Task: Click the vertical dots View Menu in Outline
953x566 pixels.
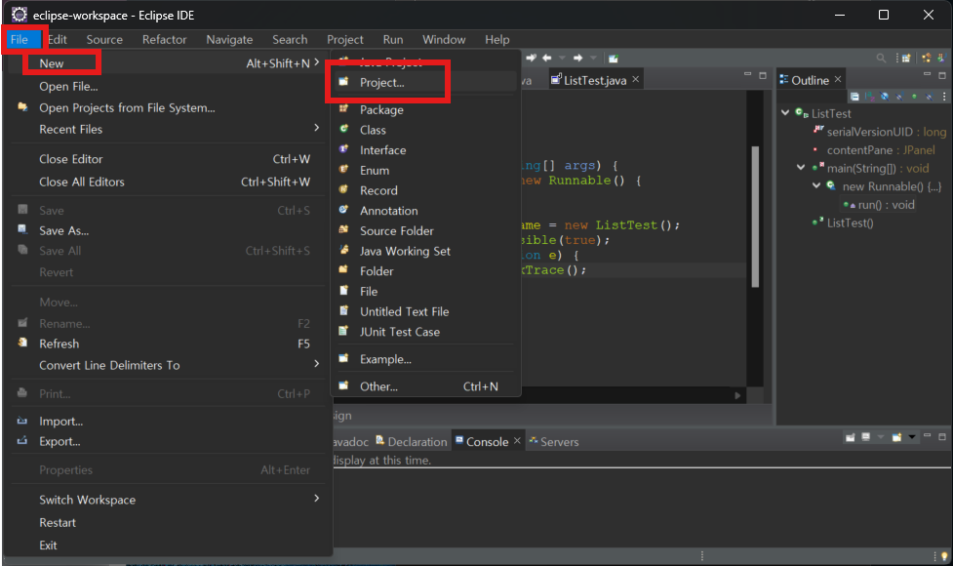Action: click(x=944, y=96)
